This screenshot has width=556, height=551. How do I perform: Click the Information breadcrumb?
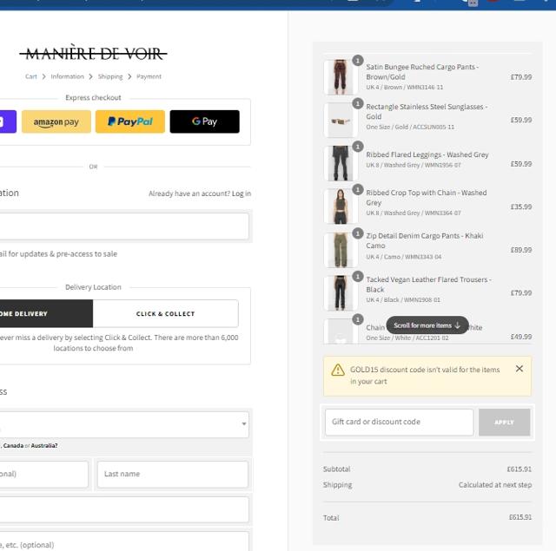(68, 76)
